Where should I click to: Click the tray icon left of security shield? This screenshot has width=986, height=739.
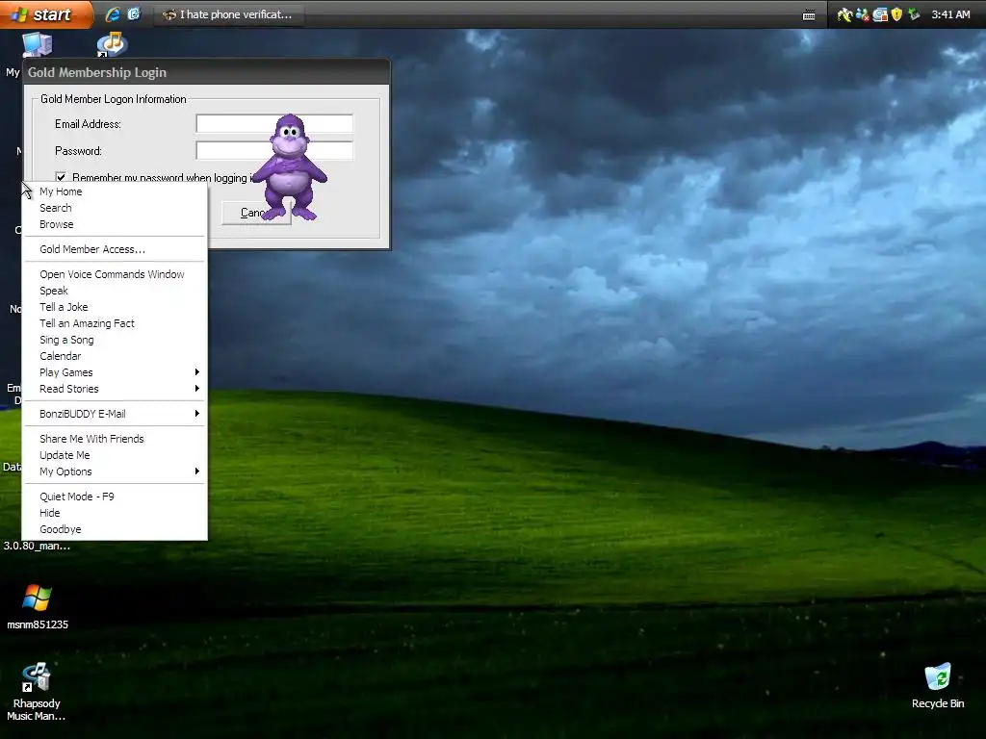pos(880,14)
